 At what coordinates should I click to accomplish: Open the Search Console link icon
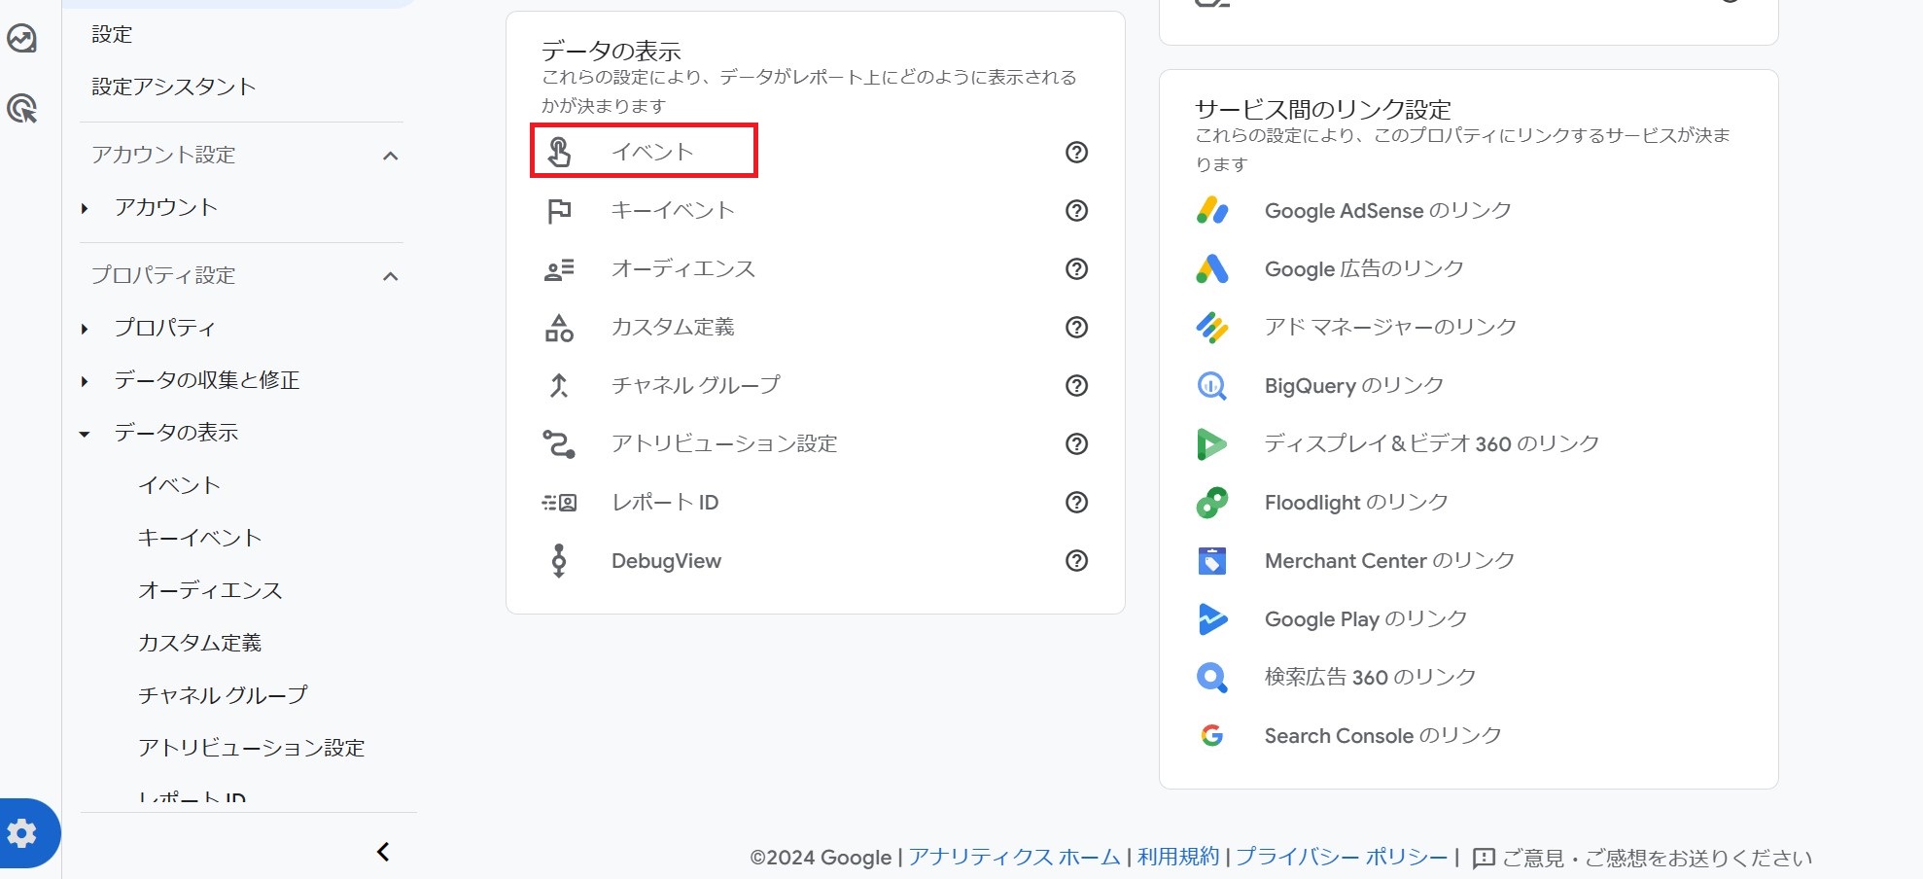point(1212,735)
